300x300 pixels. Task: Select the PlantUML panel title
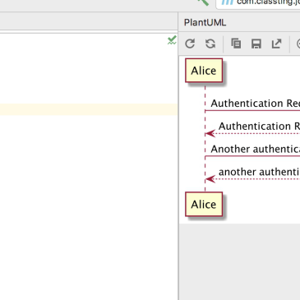click(x=205, y=22)
